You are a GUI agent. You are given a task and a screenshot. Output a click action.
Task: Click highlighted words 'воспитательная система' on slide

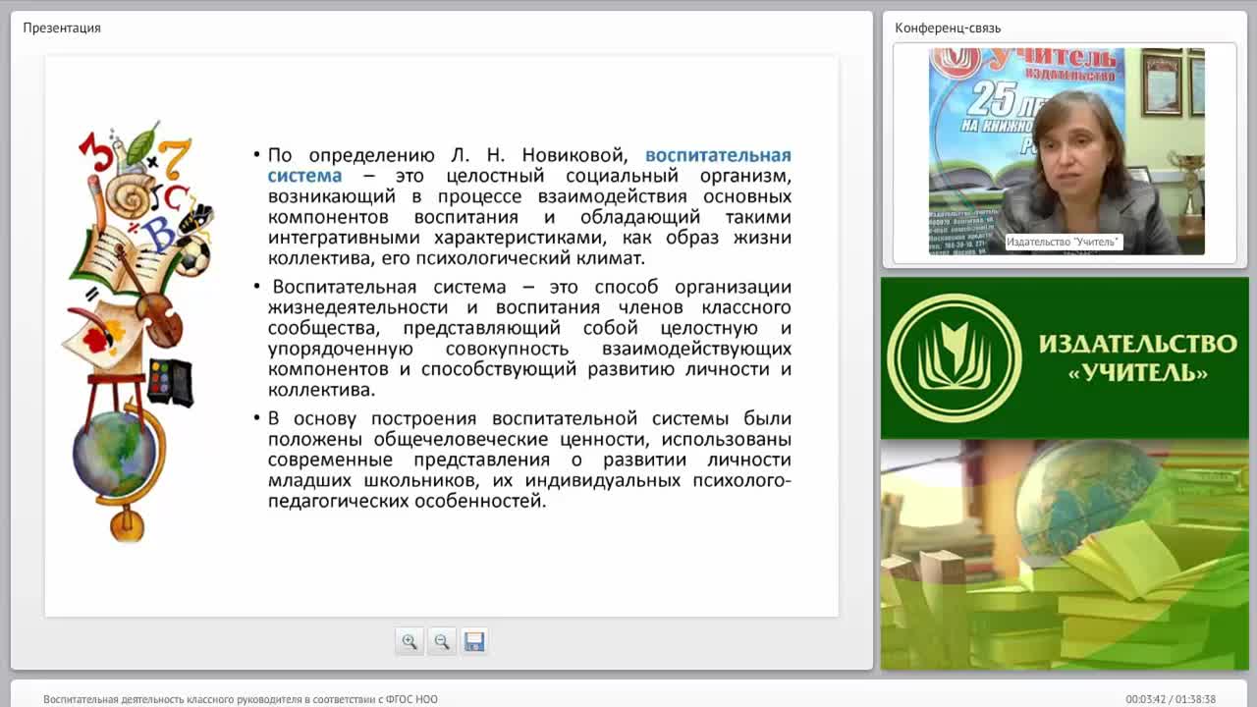pyautogui.click(x=529, y=165)
